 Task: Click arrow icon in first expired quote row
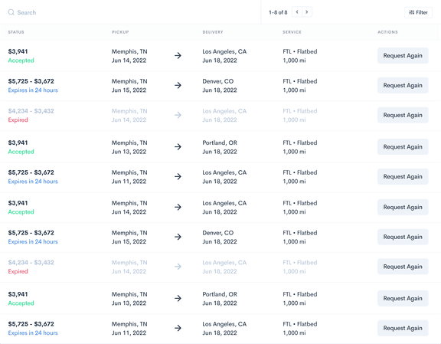[x=178, y=115]
